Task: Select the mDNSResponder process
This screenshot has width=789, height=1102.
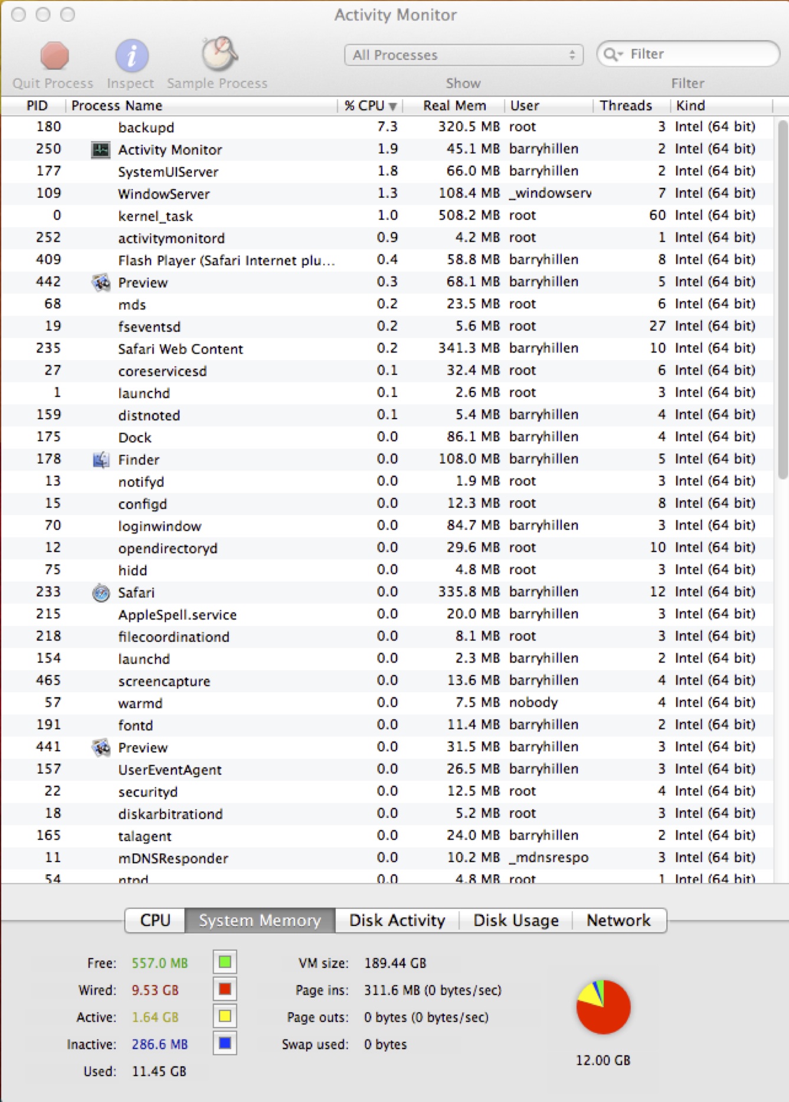Action: (x=387, y=858)
